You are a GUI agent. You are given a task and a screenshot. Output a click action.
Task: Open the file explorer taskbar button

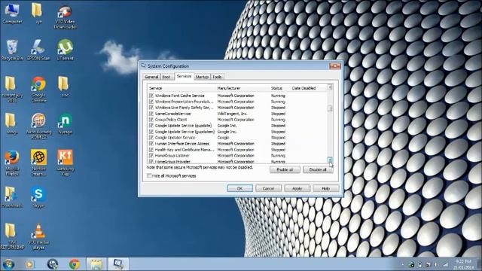coord(96,264)
